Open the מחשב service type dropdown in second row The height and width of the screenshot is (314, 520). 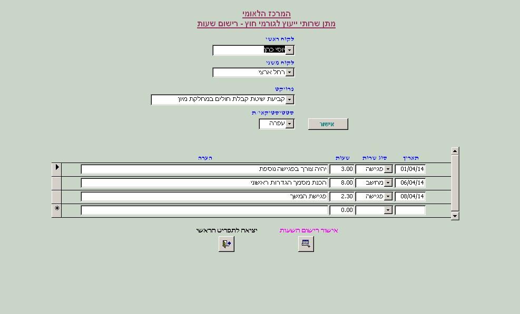tap(389, 183)
